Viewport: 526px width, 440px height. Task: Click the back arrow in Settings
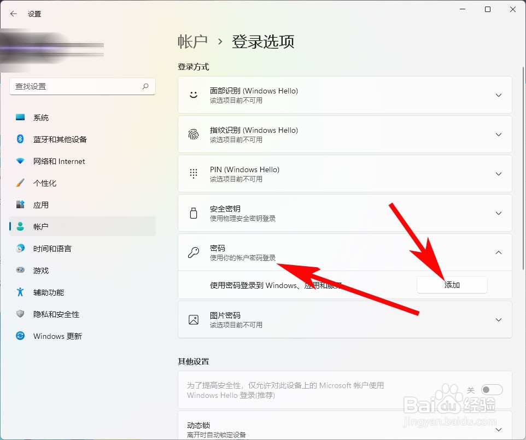click(x=14, y=14)
